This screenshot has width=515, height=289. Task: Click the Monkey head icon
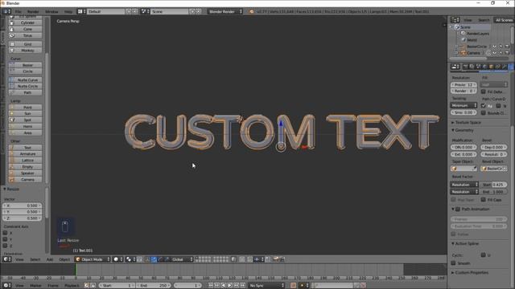pyautogui.click(x=12, y=50)
